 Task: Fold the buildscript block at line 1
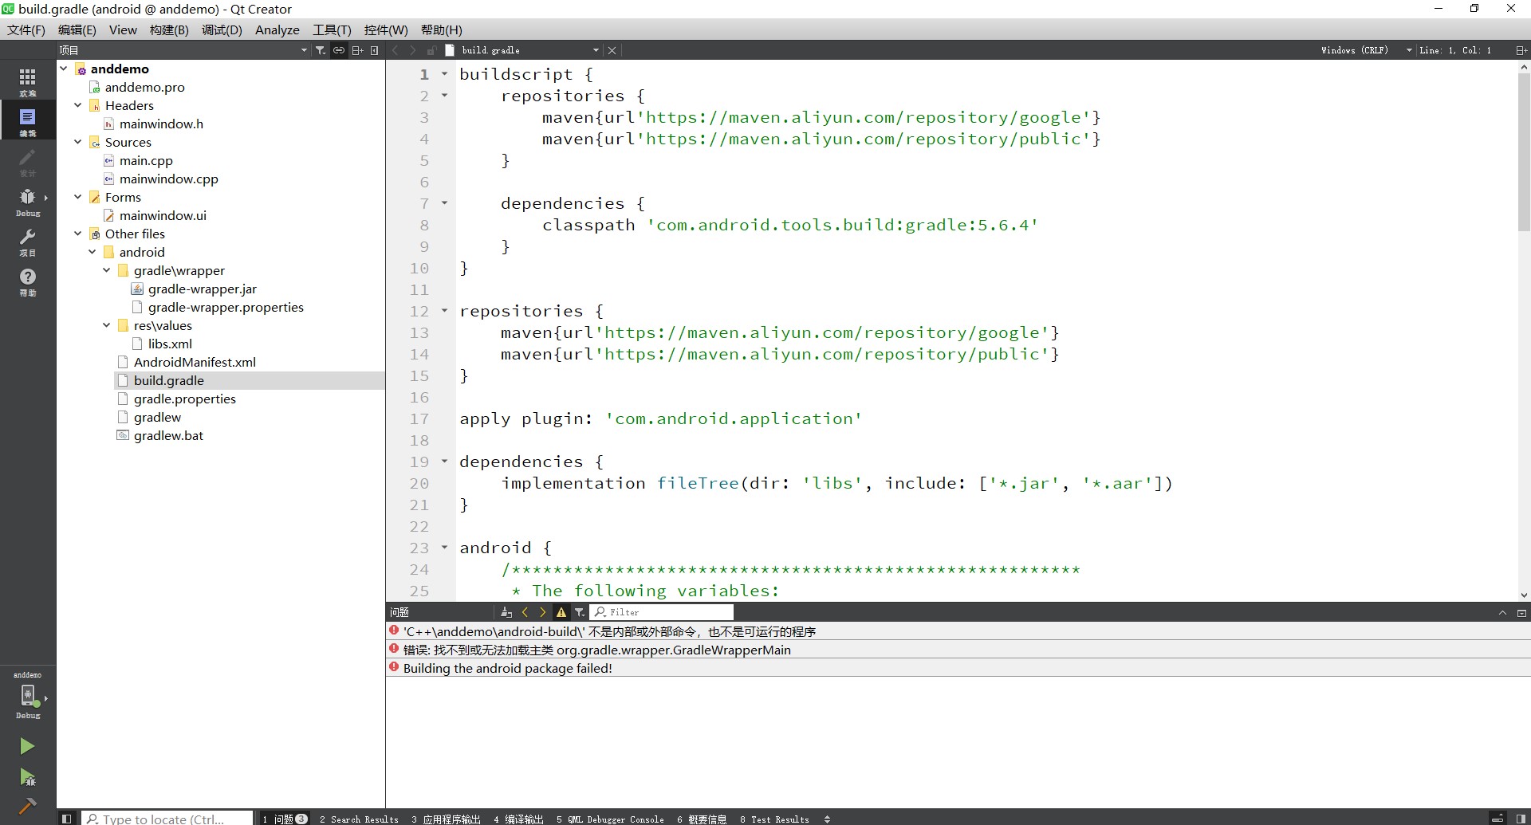(445, 74)
